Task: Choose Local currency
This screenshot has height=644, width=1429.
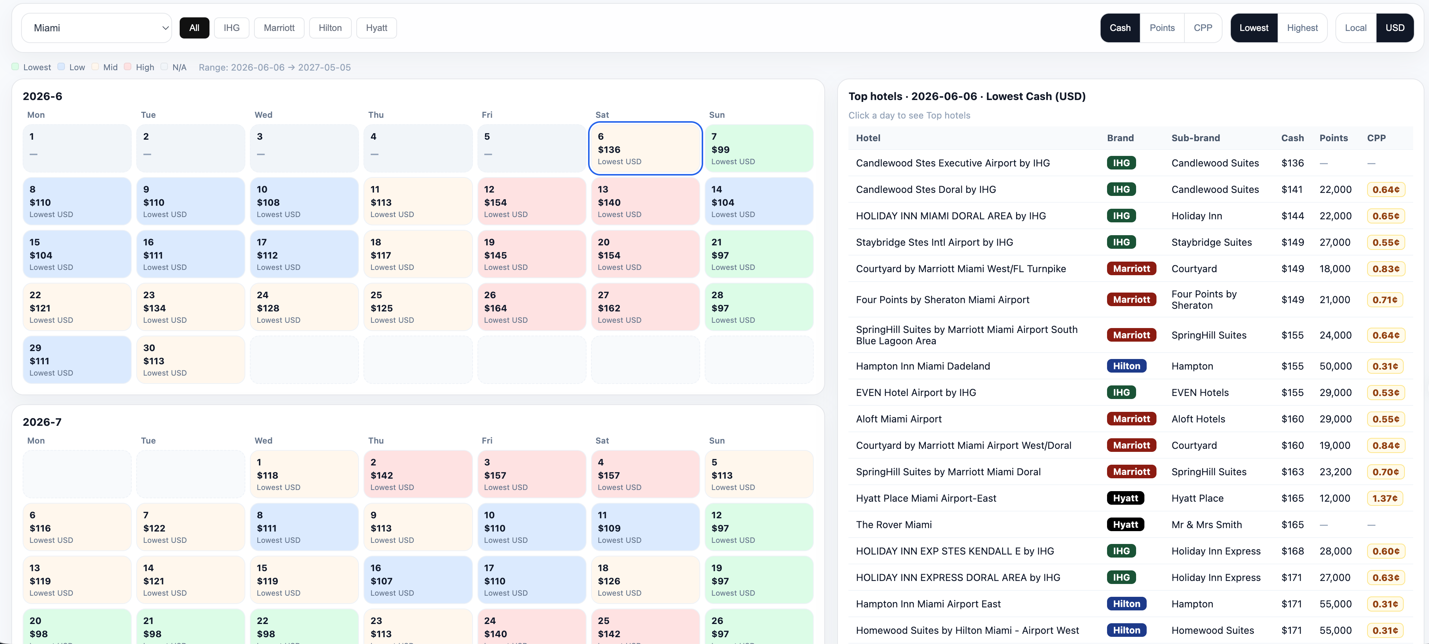Action: click(x=1355, y=28)
